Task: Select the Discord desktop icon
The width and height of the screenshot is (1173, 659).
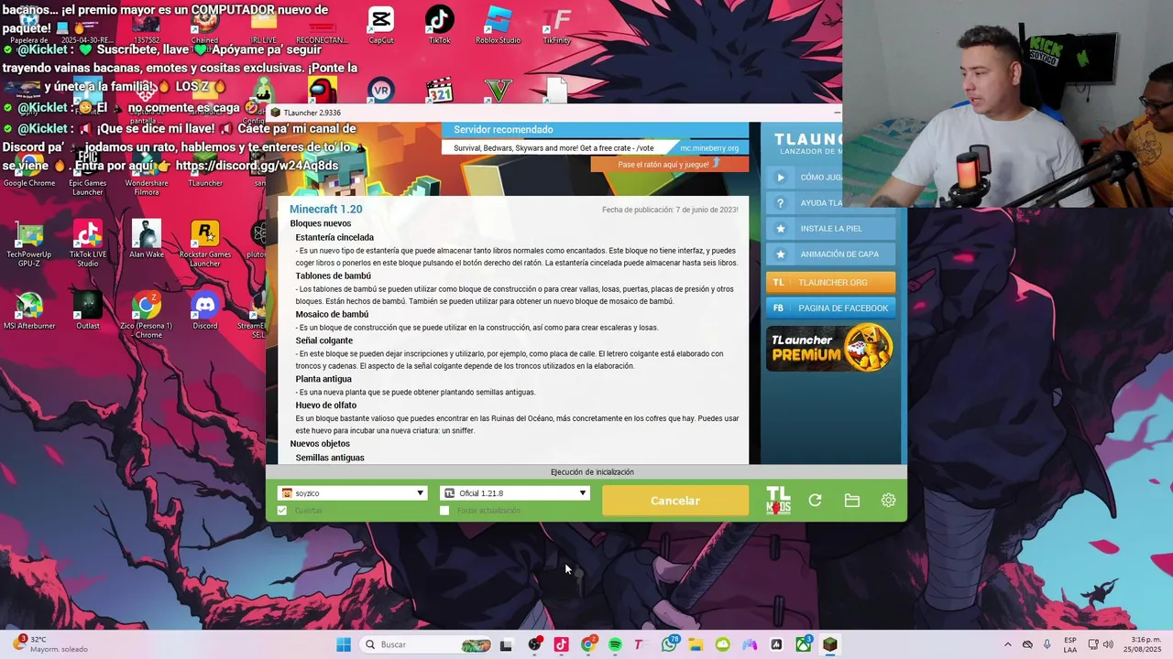Action: click(205, 310)
